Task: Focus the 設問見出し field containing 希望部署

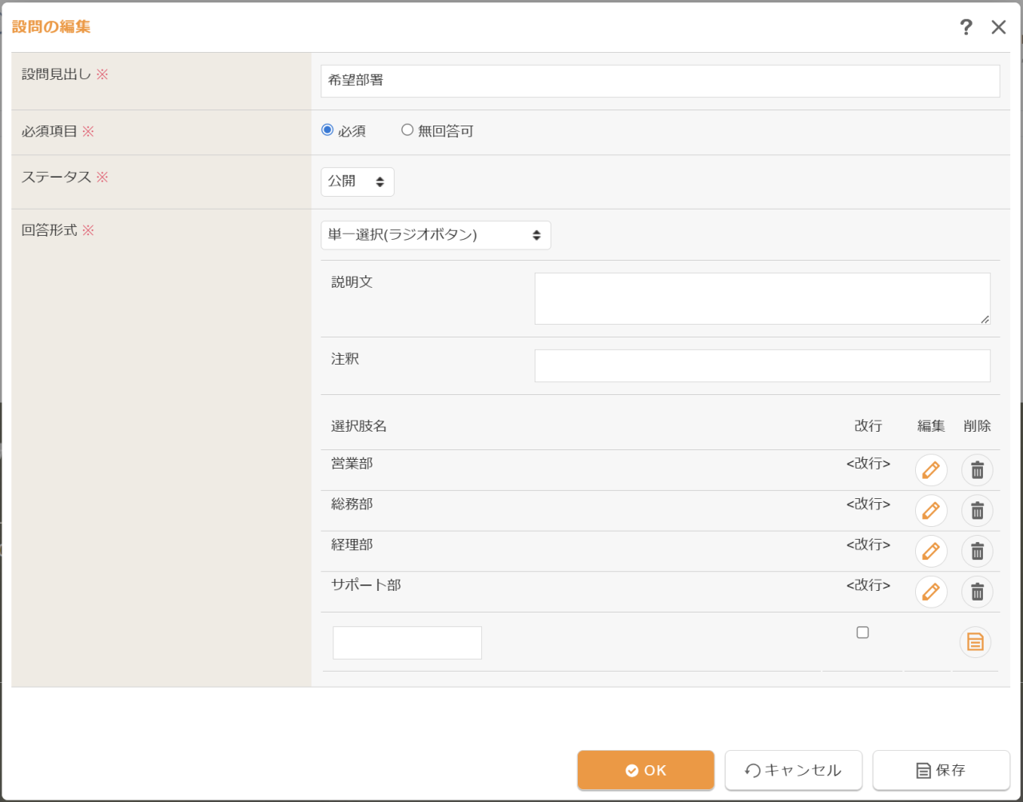Action: pyautogui.click(x=660, y=81)
